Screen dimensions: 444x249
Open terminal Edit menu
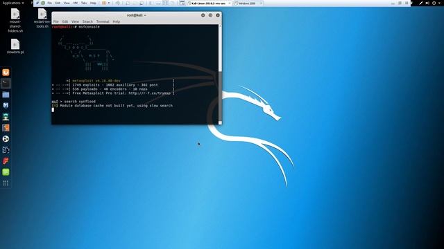click(65, 21)
